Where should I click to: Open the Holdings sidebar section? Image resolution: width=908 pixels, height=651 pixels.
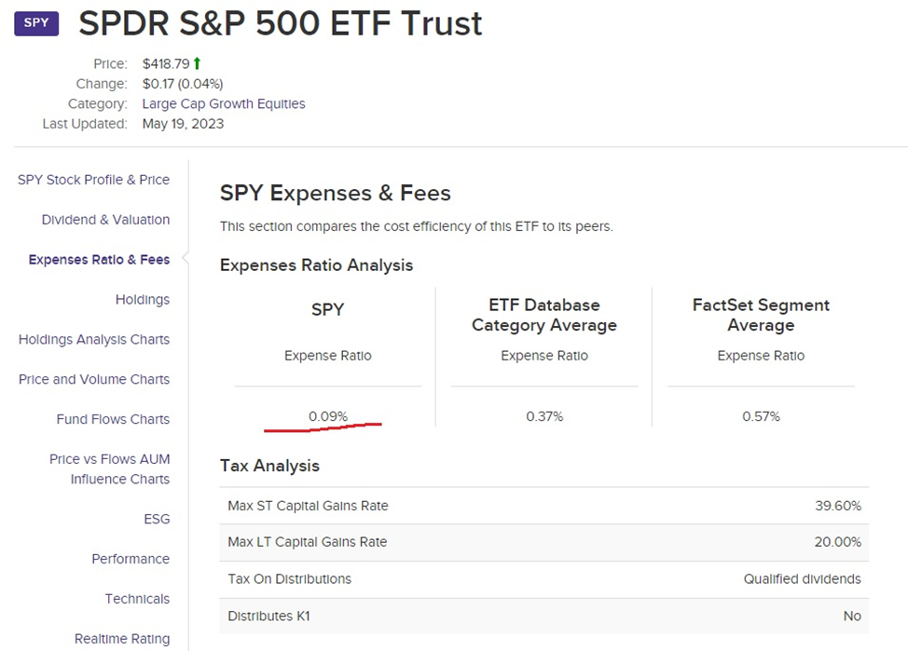pos(143,300)
